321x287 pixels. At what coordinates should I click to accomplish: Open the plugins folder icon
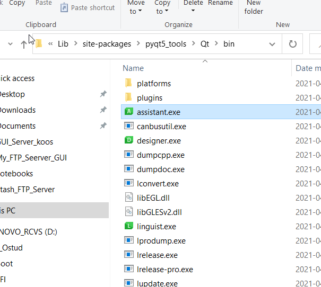(x=128, y=97)
